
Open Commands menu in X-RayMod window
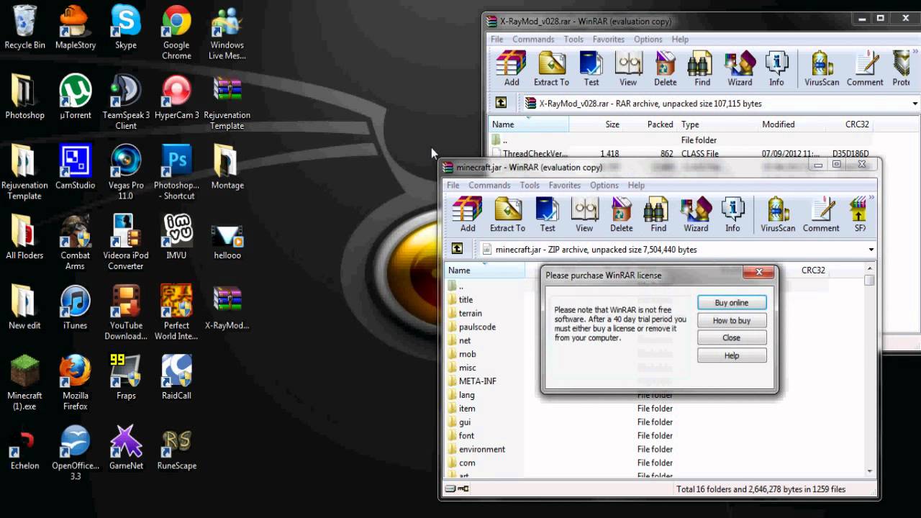tap(533, 40)
